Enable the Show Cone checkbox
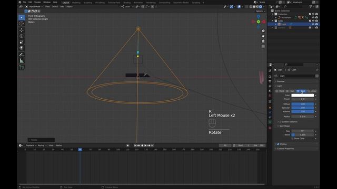Image resolution: width=337 pixels, height=189 pixels. [x=293, y=139]
